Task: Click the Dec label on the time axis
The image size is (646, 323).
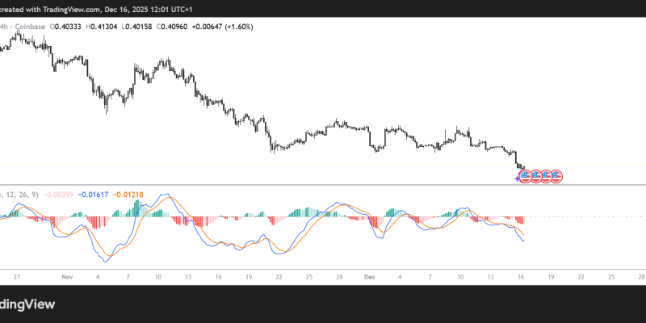Action: pyautogui.click(x=368, y=275)
